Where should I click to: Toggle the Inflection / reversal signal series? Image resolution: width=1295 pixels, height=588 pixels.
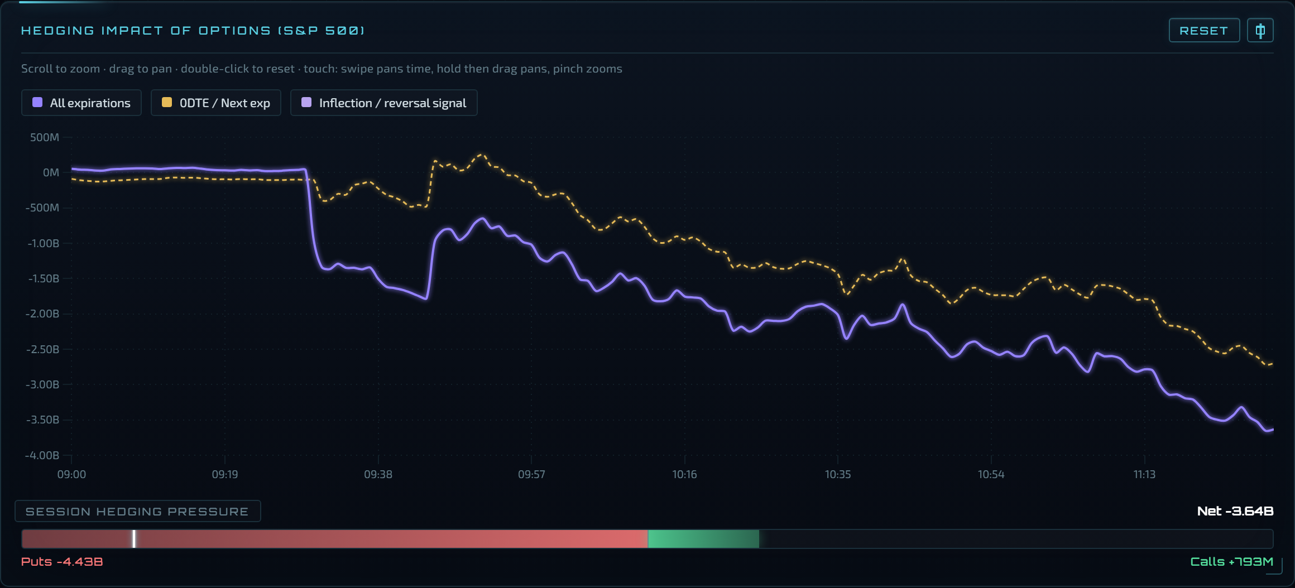pos(384,103)
